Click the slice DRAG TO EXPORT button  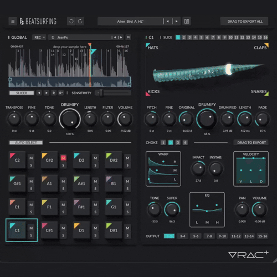252,142
